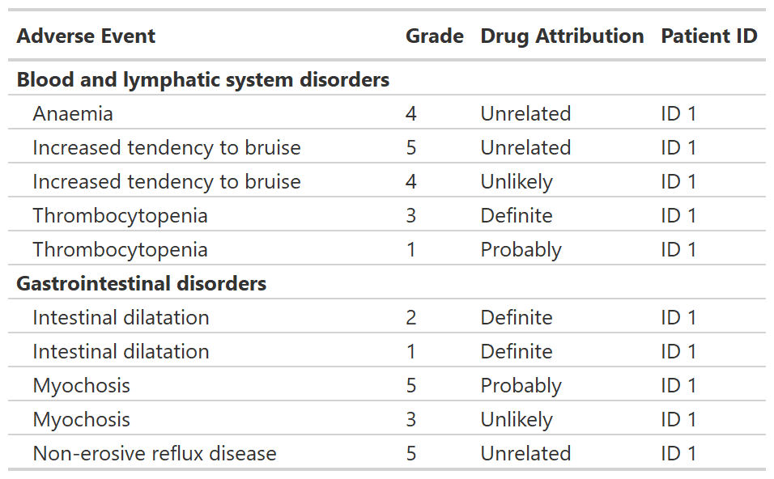This screenshot has height=479, width=774.
Task: Select Unlikely attribution in Increased tendency to bruise row
Action: pos(517,182)
